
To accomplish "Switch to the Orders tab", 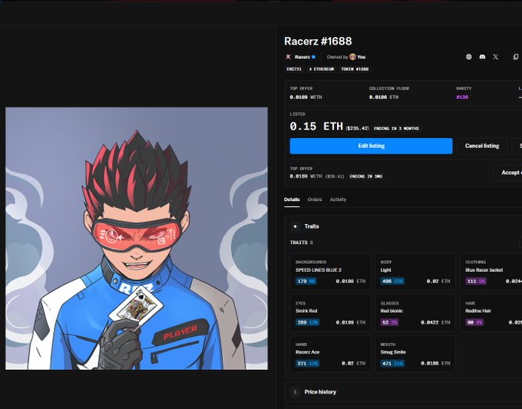I will [x=315, y=200].
